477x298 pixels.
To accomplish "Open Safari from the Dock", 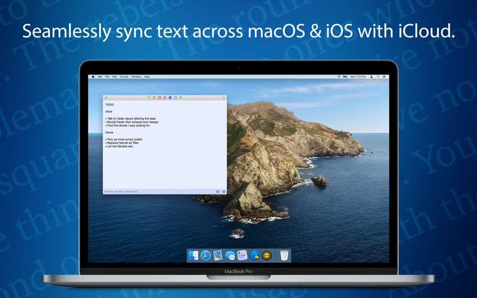I will tap(205, 256).
